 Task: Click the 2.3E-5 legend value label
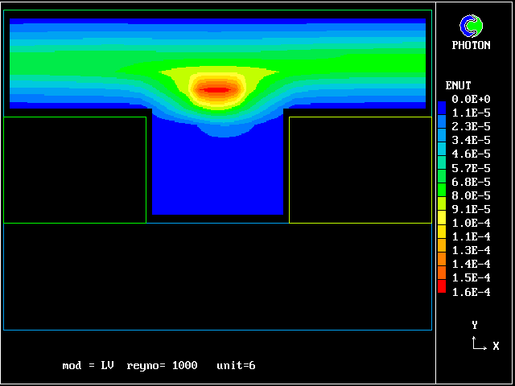pyautogui.click(x=471, y=126)
